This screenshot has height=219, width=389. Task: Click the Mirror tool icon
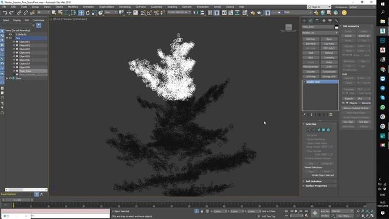click(x=196, y=13)
